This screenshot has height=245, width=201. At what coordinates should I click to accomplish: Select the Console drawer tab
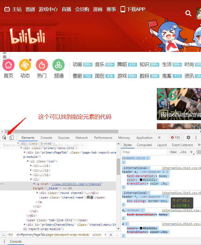point(16,242)
